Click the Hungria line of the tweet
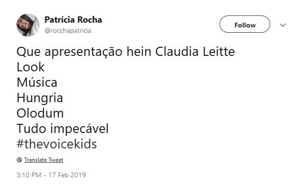Image resolution: width=302 pixels, height=185 pixels. pos(40,98)
